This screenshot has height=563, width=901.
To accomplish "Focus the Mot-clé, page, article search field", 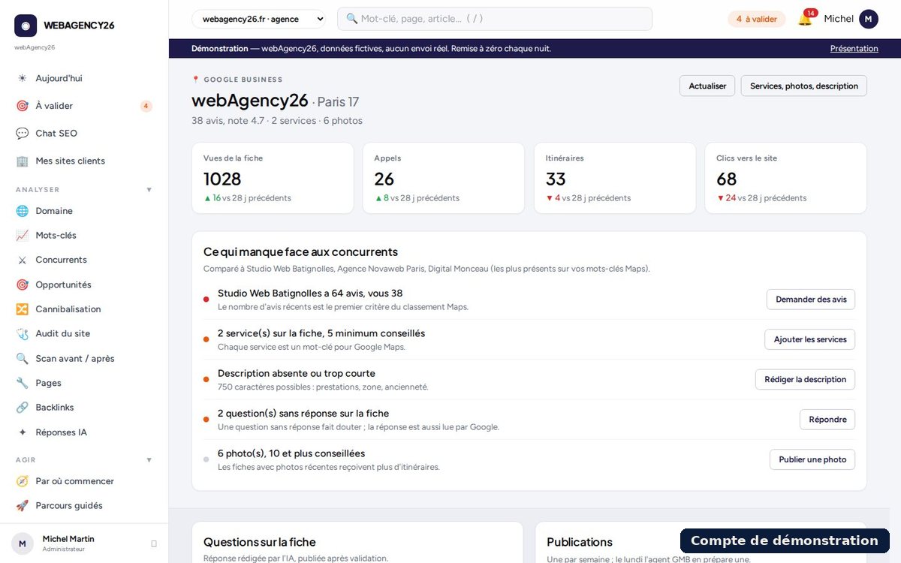I will pyautogui.click(x=495, y=19).
